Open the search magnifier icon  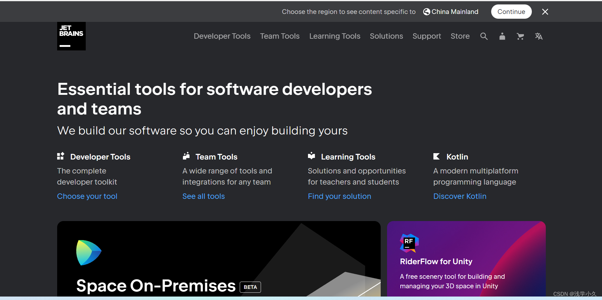click(484, 36)
